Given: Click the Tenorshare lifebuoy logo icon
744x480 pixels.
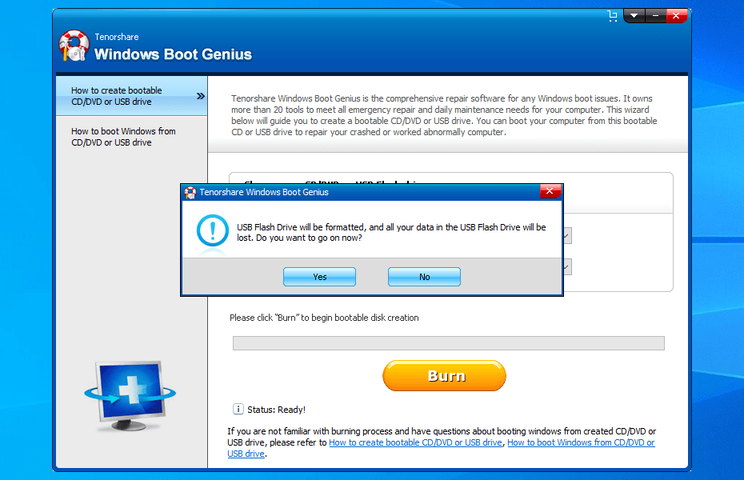Looking at the screenshot, I should [74, 46].
